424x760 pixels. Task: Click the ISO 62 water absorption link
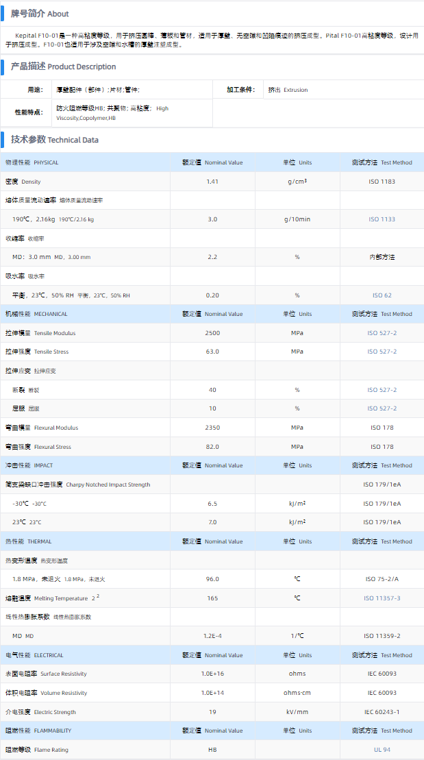point(382,295)
